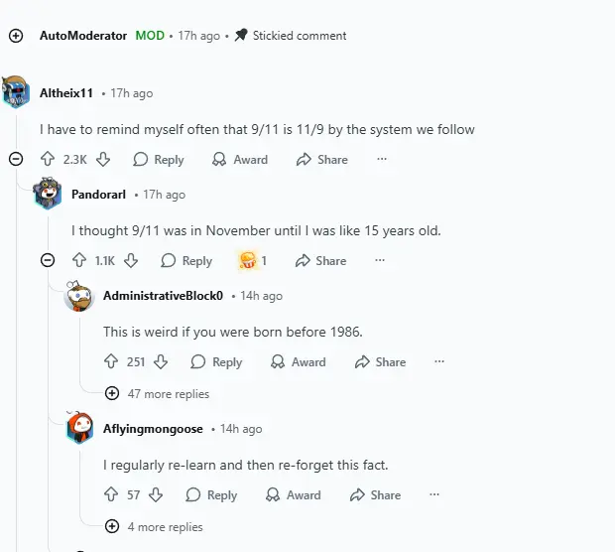Open more options menu for Pandorarl's comment
This screenshot has height=552, width=615.
(x=380, y=261)
